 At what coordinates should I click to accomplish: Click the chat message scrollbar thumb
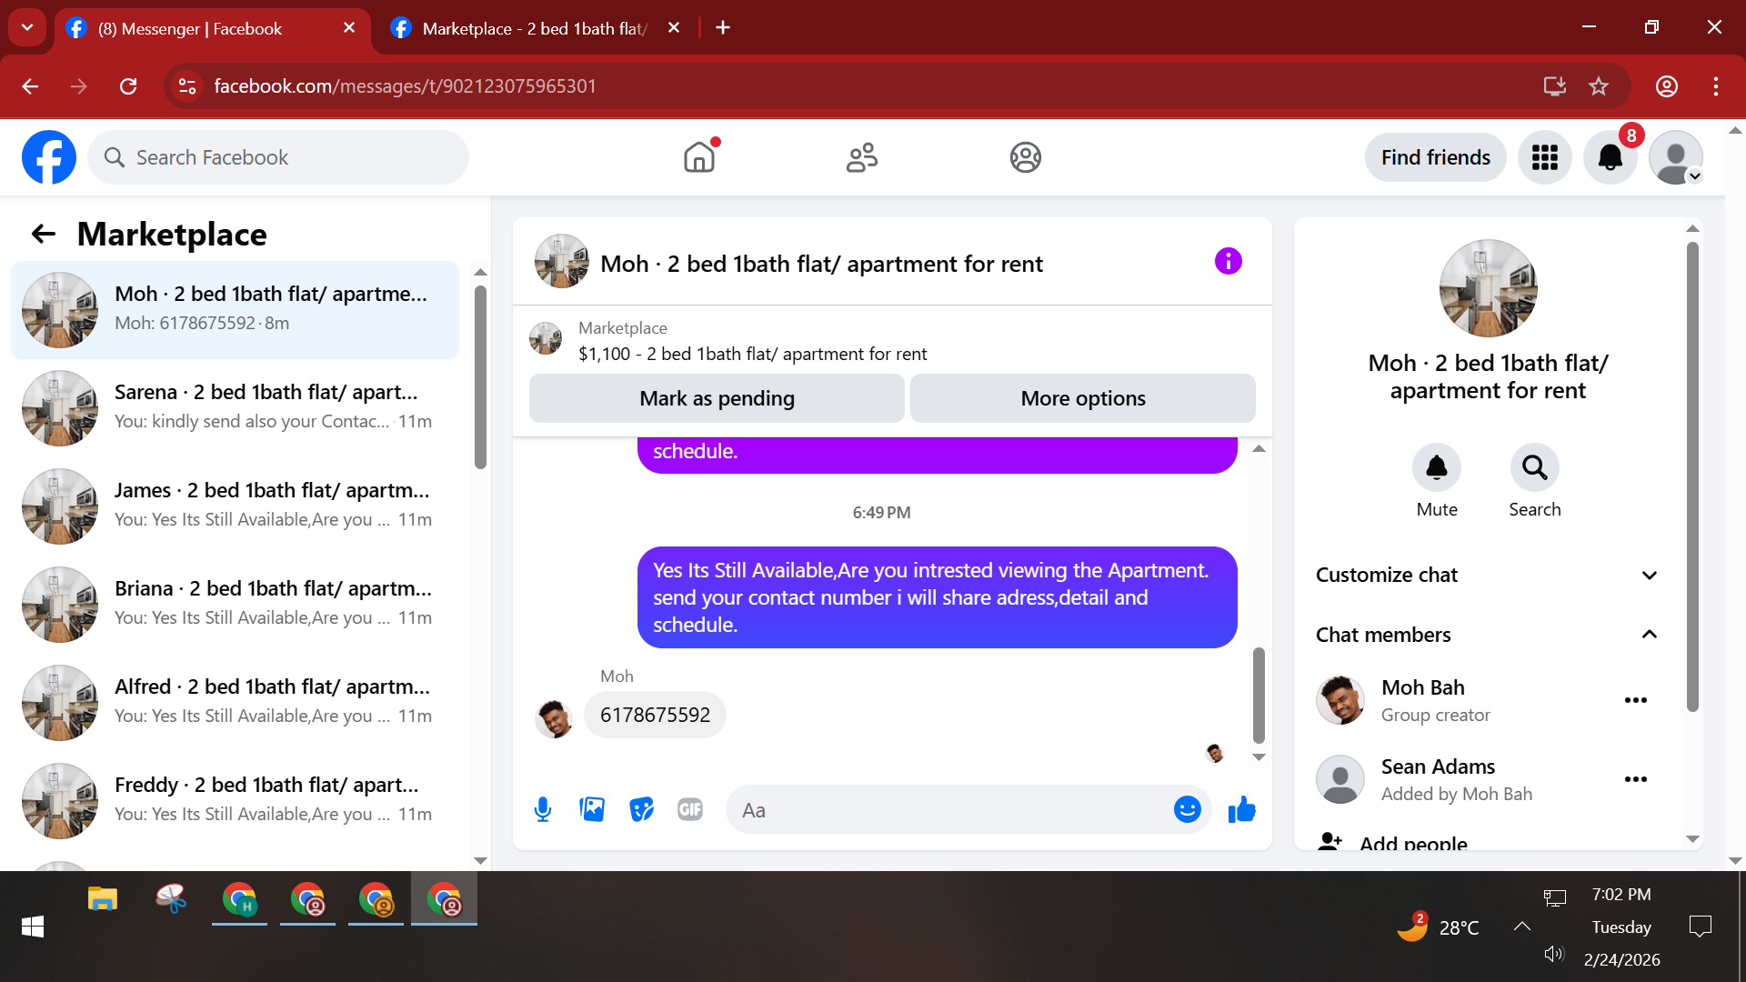tap(1259, 696)
